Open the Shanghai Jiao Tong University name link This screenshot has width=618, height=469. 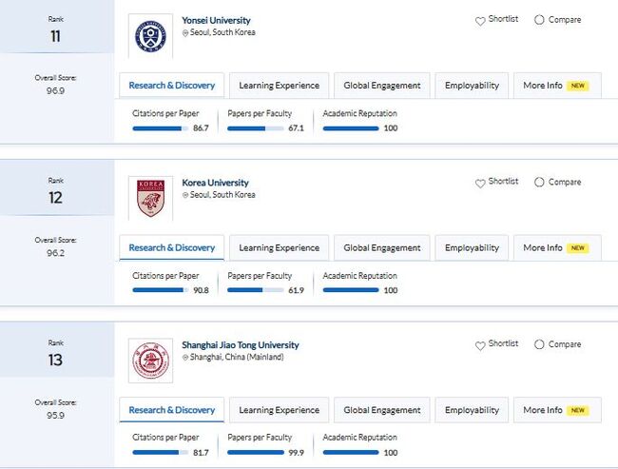point(240,345)
